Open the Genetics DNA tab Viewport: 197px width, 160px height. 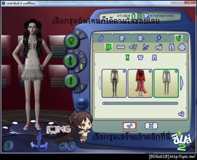tap(101, 38)
